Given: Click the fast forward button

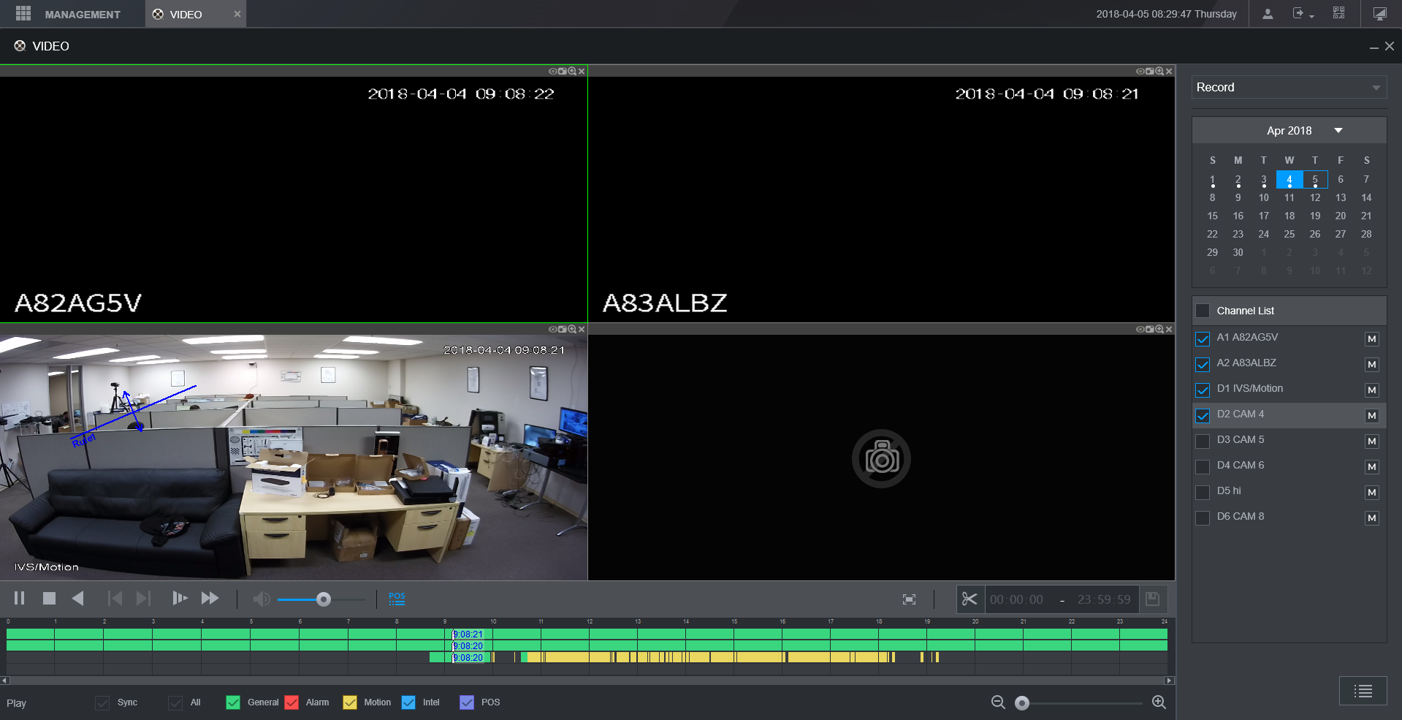Looking at the screenshot, I should (x=210, y=599).
